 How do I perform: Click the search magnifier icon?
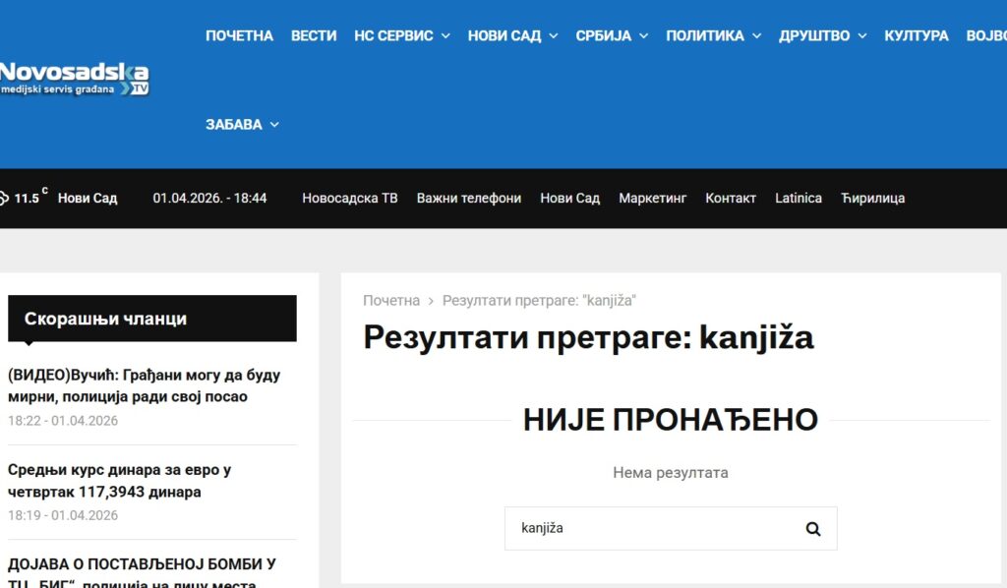coord(812,529)
